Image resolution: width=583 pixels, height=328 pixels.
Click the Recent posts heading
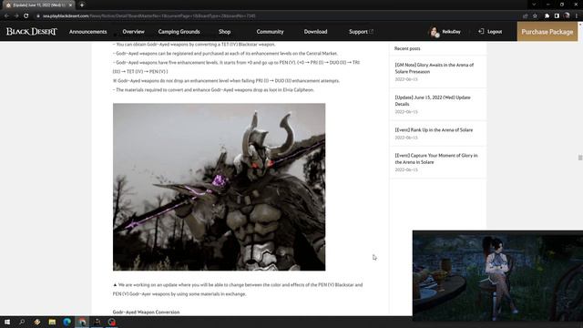pyautogui.click(x=407, y=48)
